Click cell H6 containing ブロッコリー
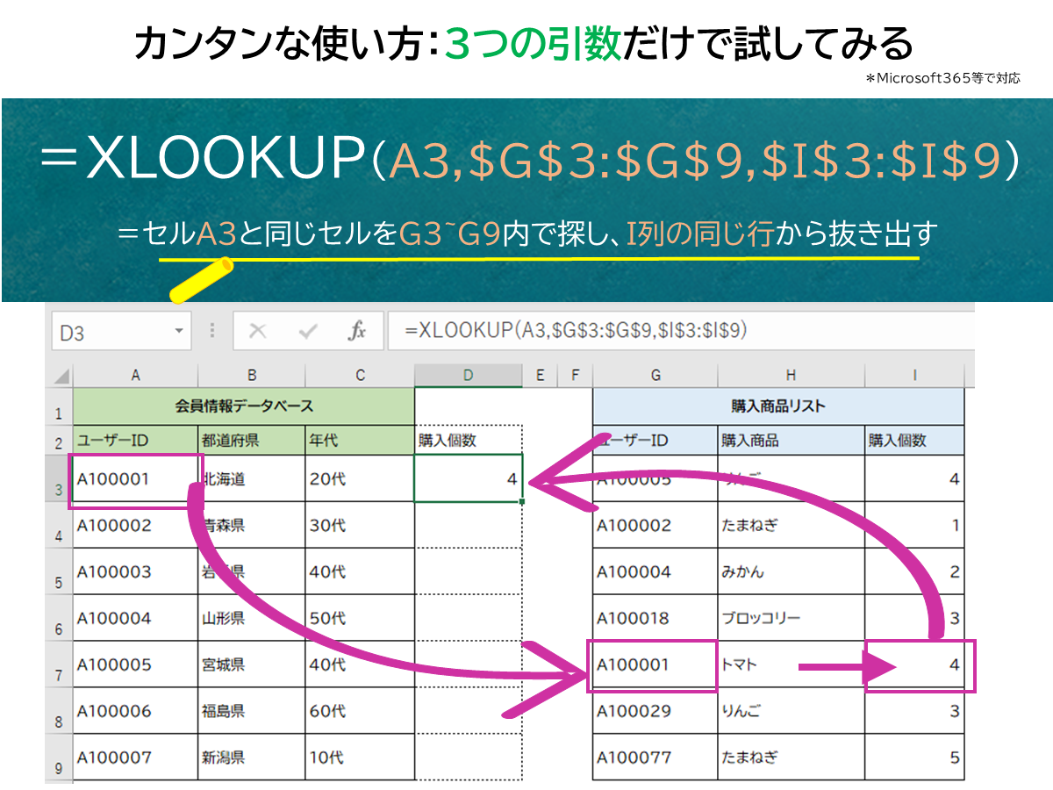The width and height of the screenshot is (1053, 790). [x=791, y=619]
